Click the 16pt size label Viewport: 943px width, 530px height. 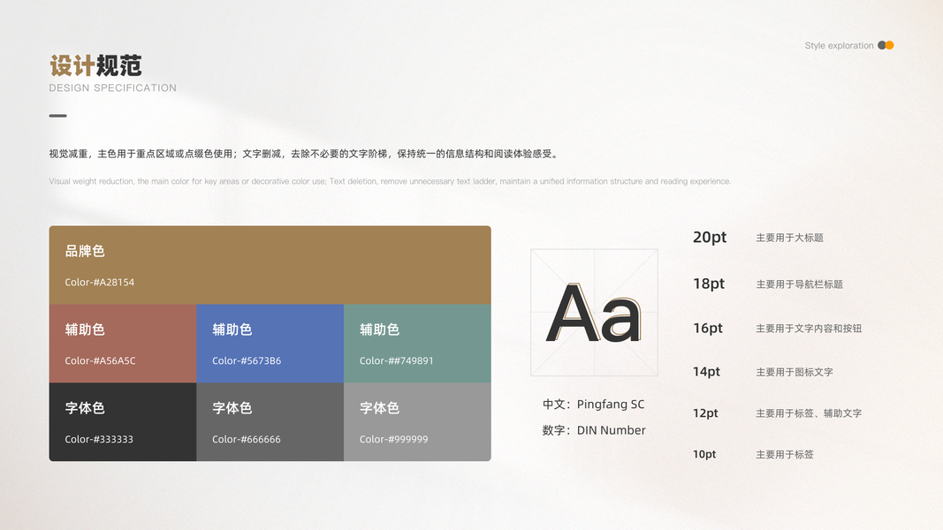tap(708, 328)
